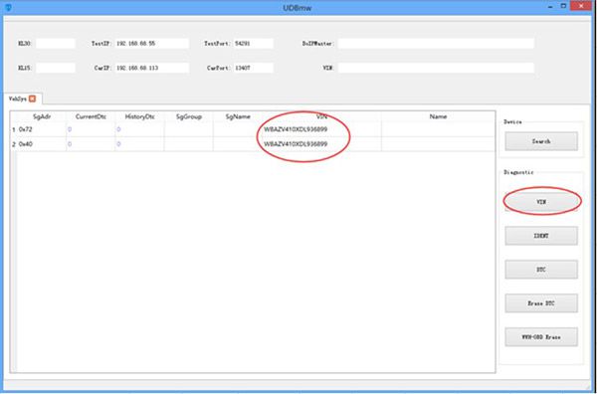Sort by the CurrentDtc column header
This screenshot has width=597, height=394.
[x=91, y=116]
